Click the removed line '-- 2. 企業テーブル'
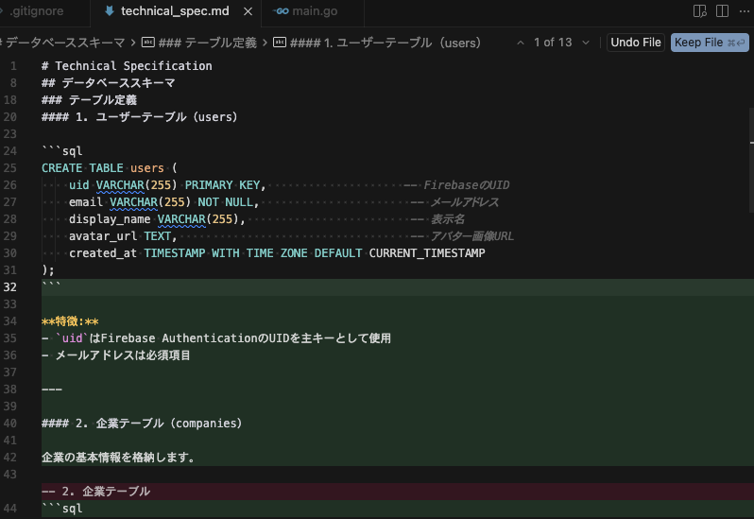754x519 pixels. point(95,491)
